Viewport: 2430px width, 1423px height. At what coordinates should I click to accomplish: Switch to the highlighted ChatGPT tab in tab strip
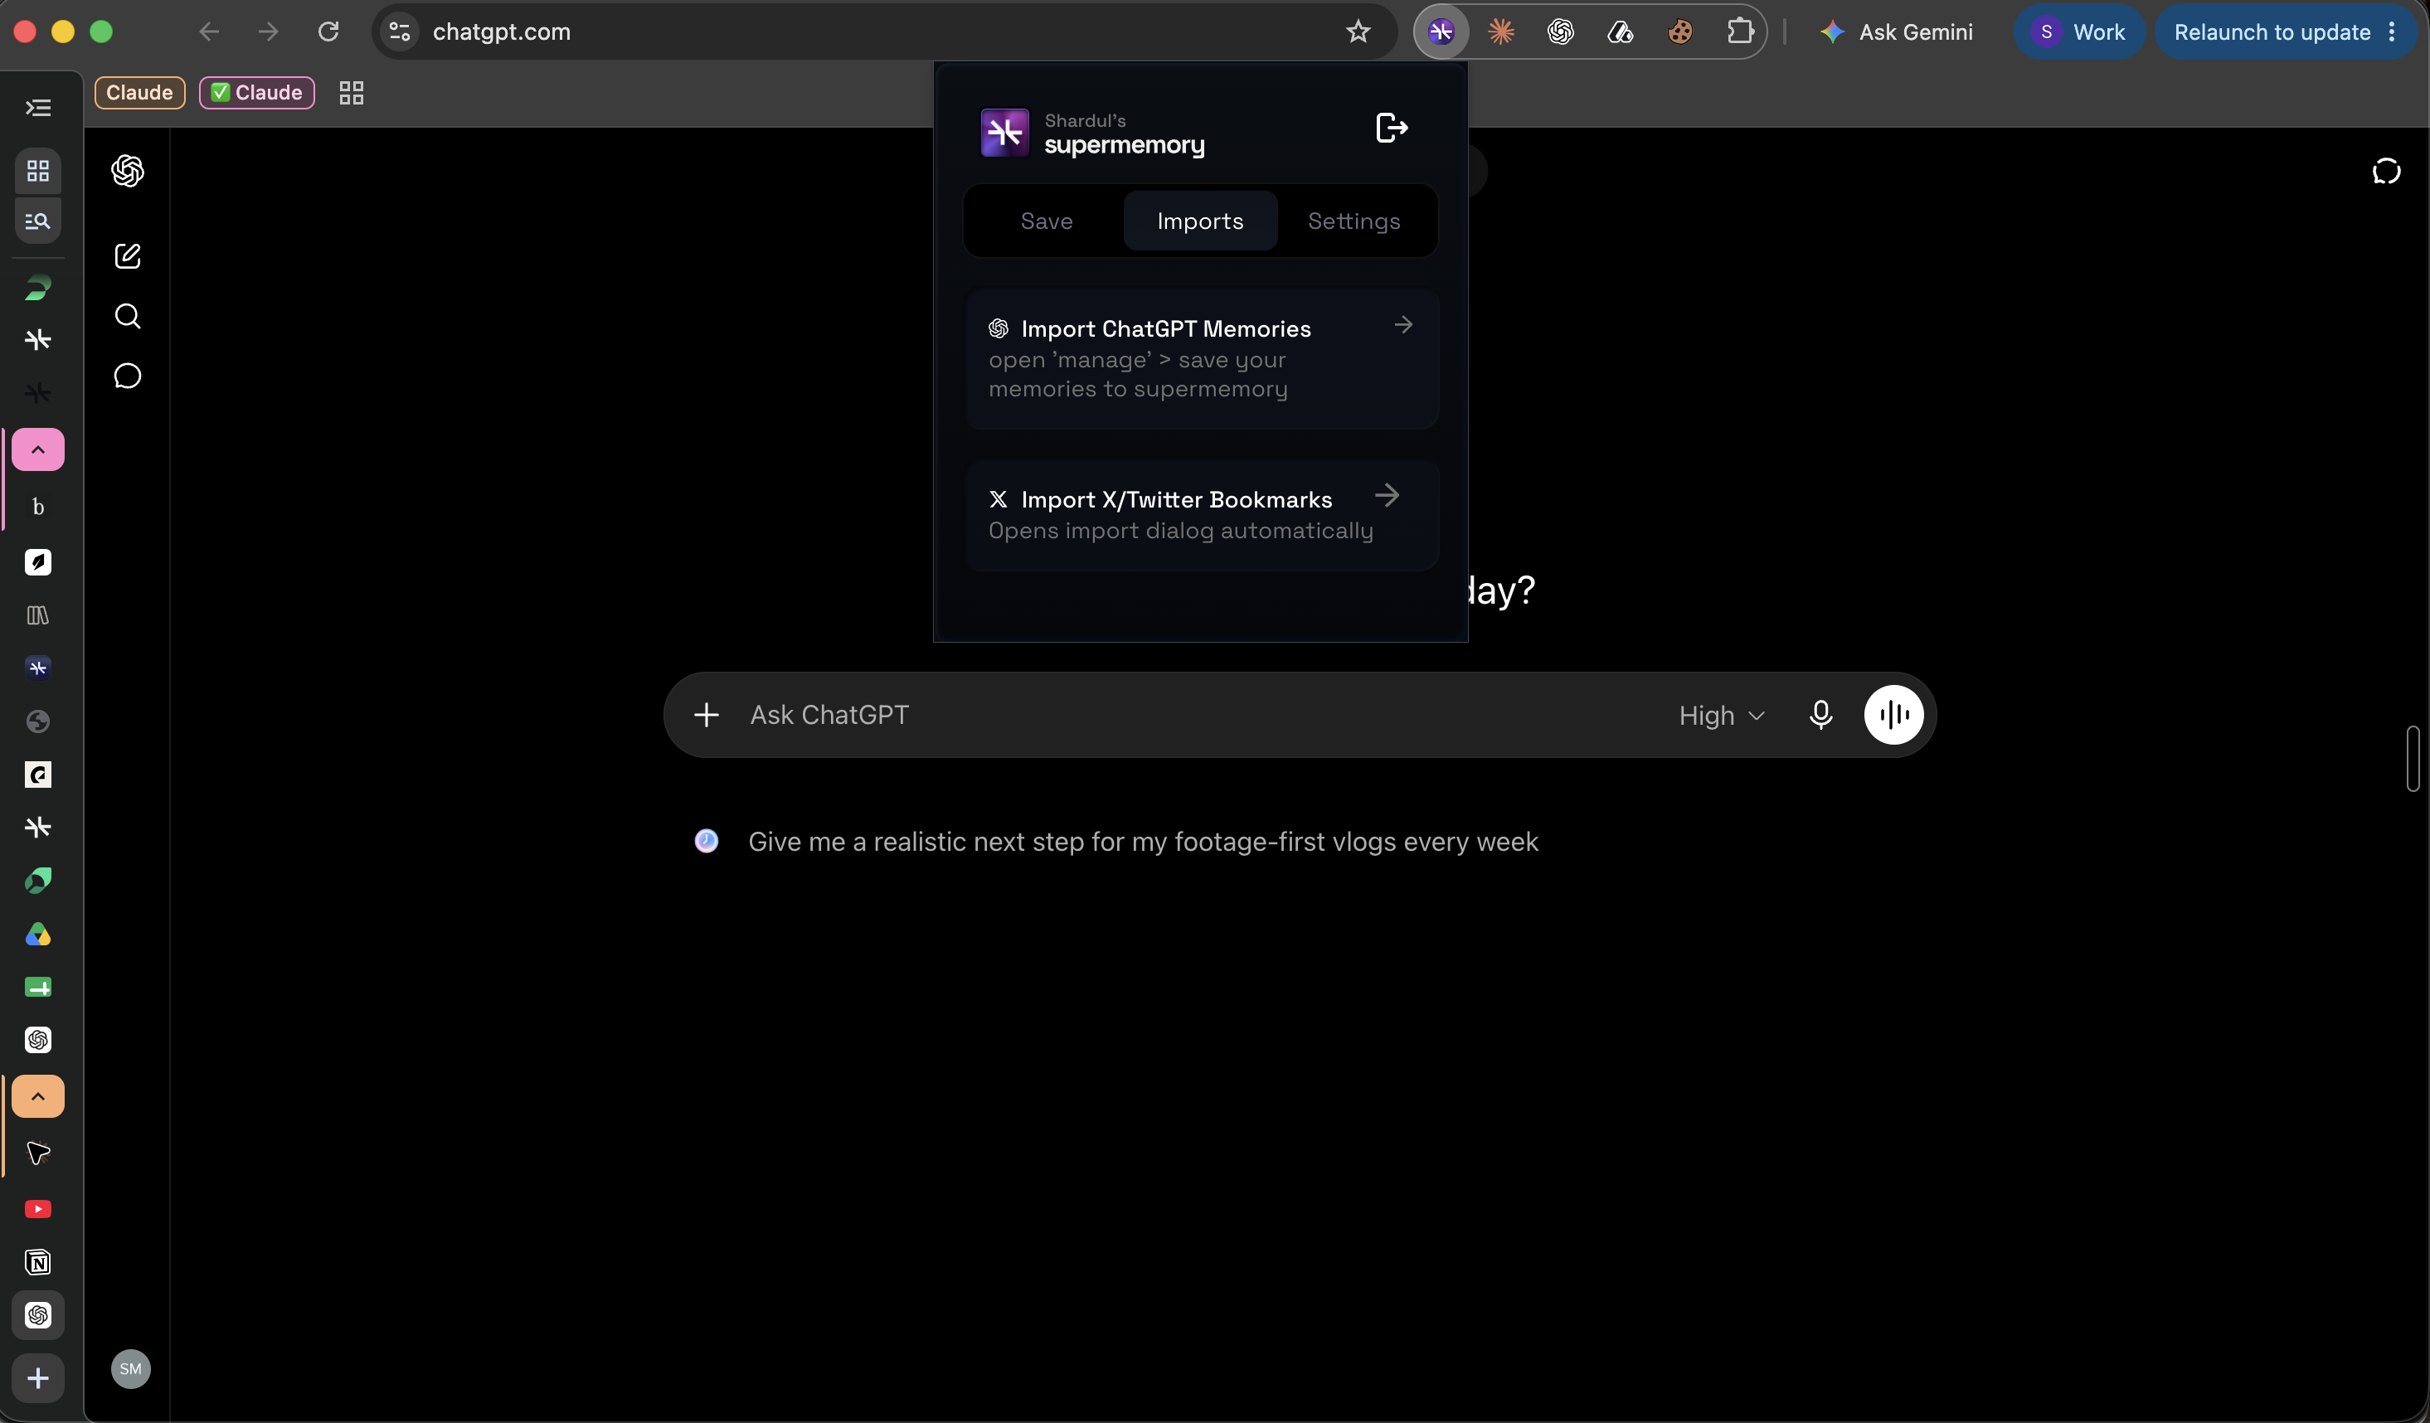tap(37, 1315)
